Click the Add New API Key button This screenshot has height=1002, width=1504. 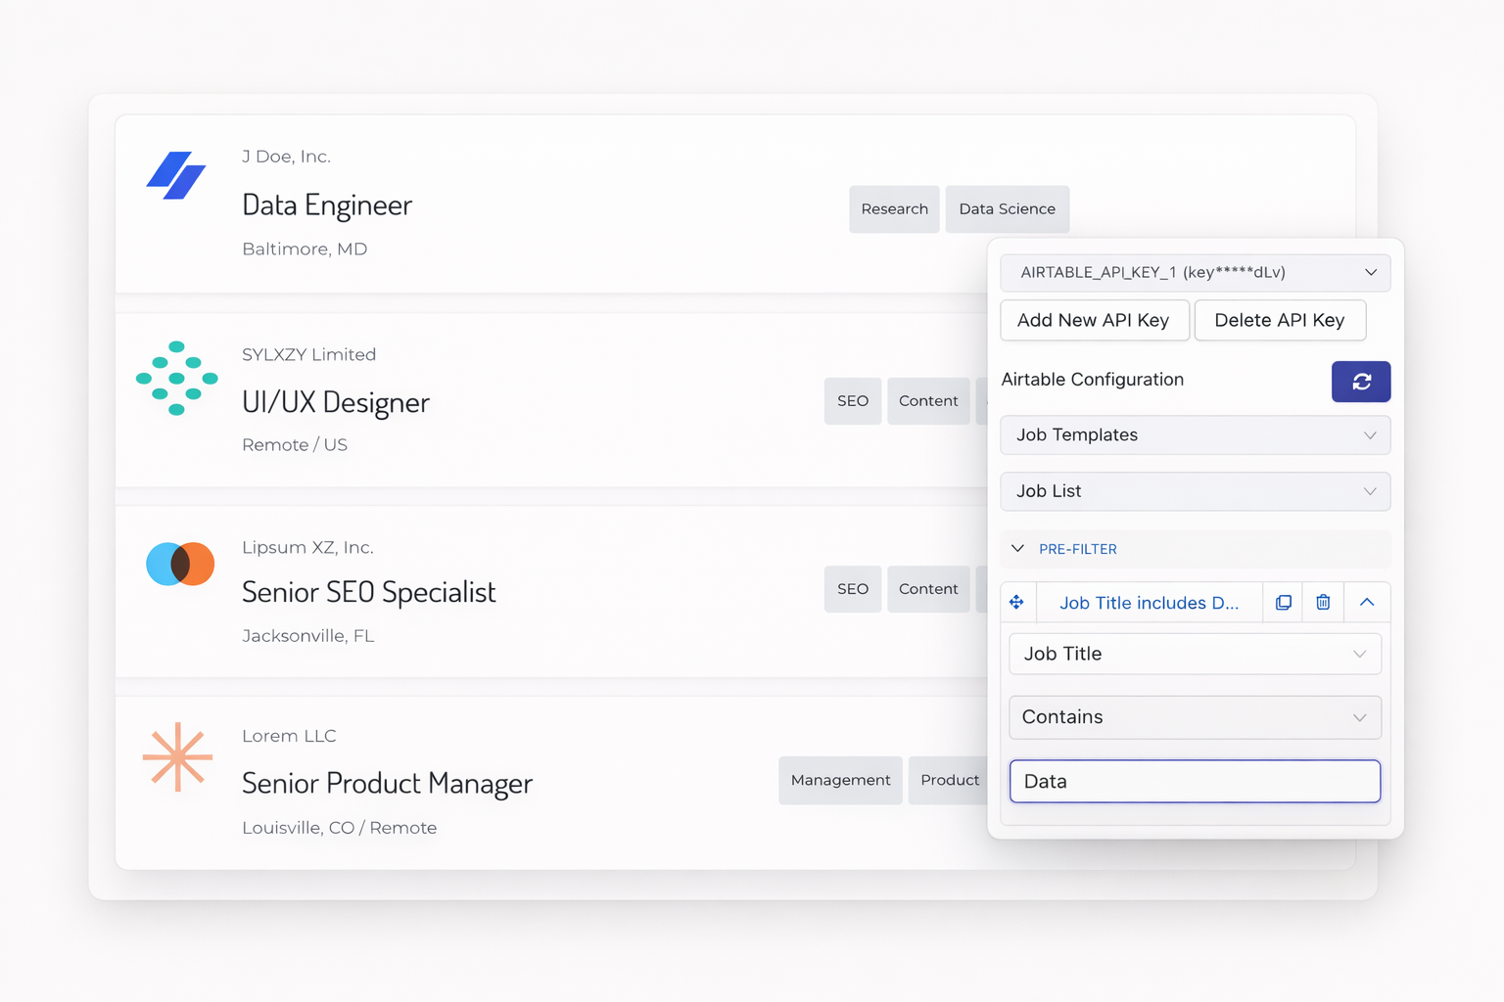[1094, 321]
